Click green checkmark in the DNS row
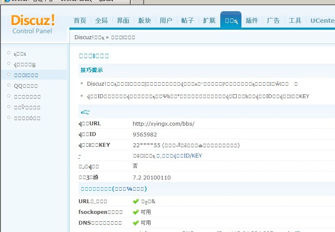Screen dimensions: 335x232 (x=136, y=223)
